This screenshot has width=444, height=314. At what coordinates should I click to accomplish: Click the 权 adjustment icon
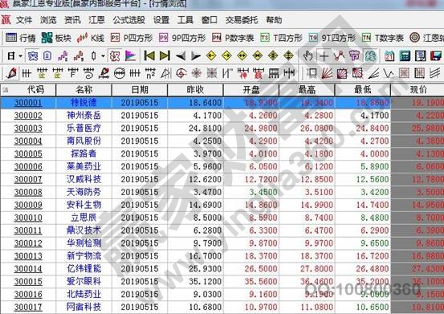(x=115, y=56)
